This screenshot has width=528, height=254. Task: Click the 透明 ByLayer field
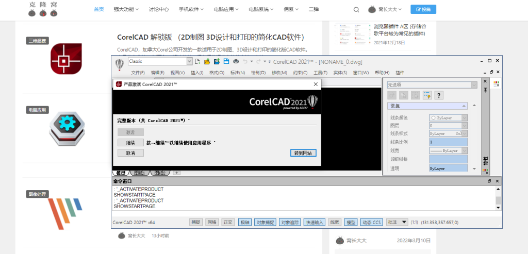point(448,168)
